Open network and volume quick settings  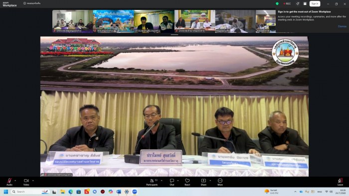(329, 192)
